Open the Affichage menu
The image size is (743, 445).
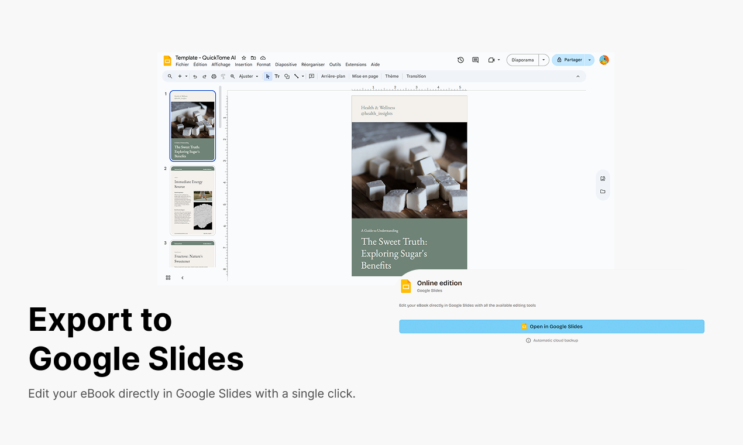click(221, 64)
